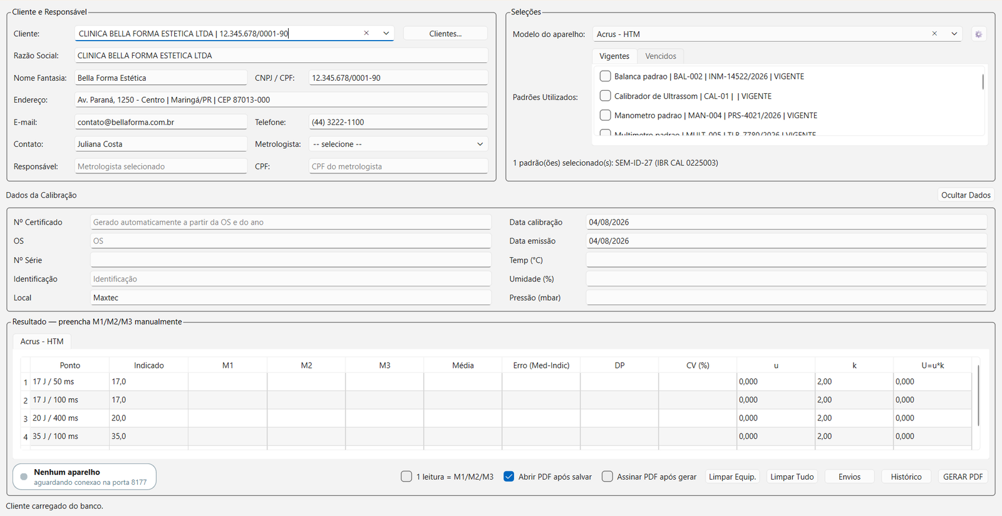The height and width of the screenshot is (516, 1002).
Task: Expand the Cliente combo box arrow
Action: tap(386, 33)
